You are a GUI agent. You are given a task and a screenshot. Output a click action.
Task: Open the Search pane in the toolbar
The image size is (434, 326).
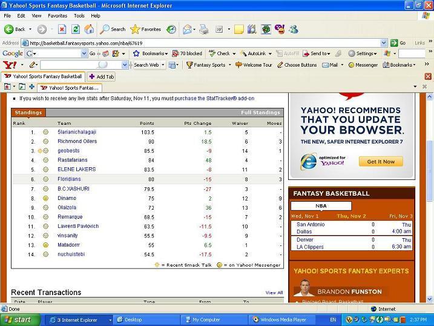(113, 29)
